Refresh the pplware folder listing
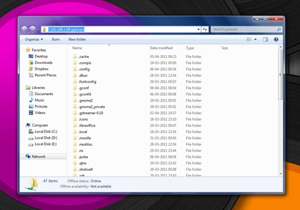 click(205, 29)
